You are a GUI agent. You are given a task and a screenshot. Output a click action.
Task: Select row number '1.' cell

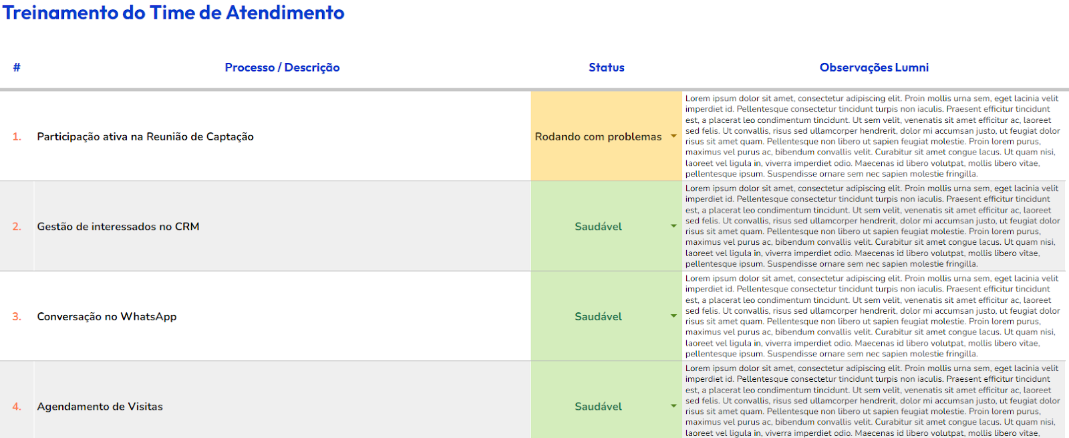17,136
